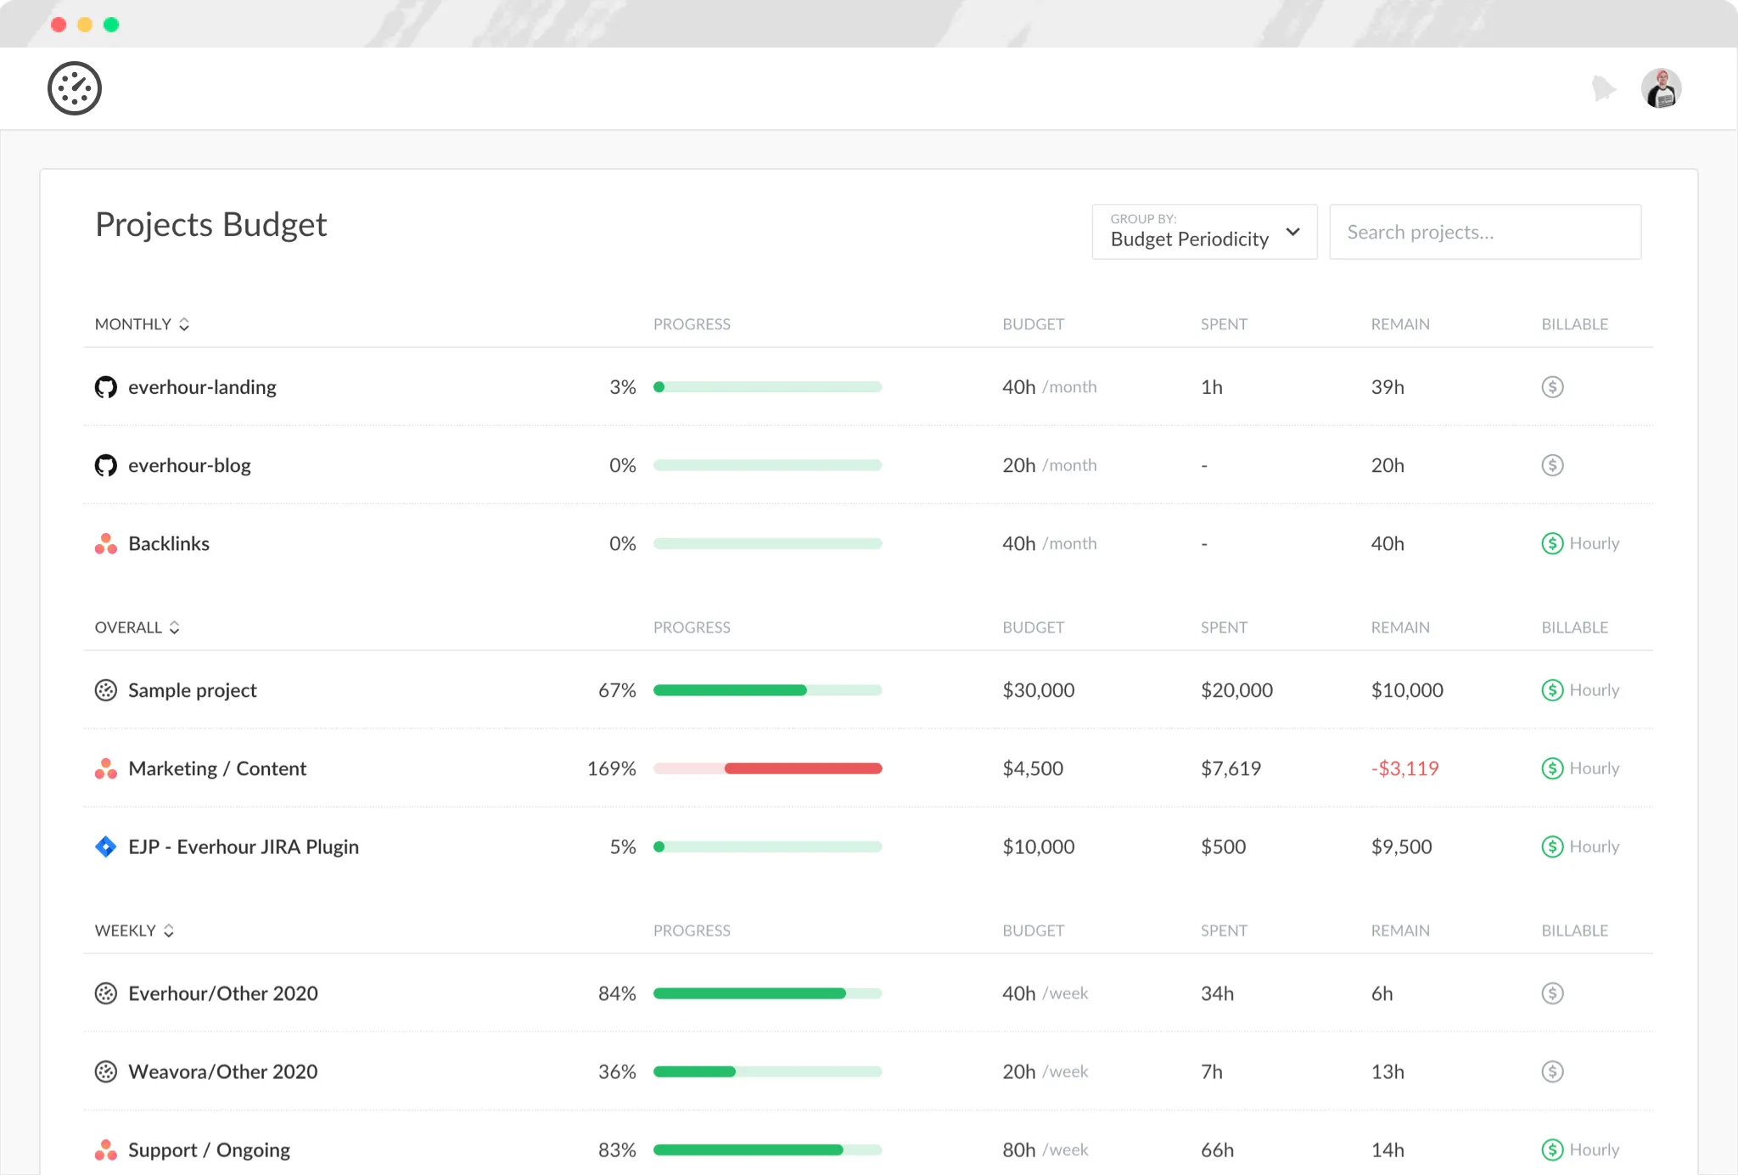Expand the WEEKLY group sort arrows
This screenshot has height=1175, width=1738.
click(x=169, y=930)
